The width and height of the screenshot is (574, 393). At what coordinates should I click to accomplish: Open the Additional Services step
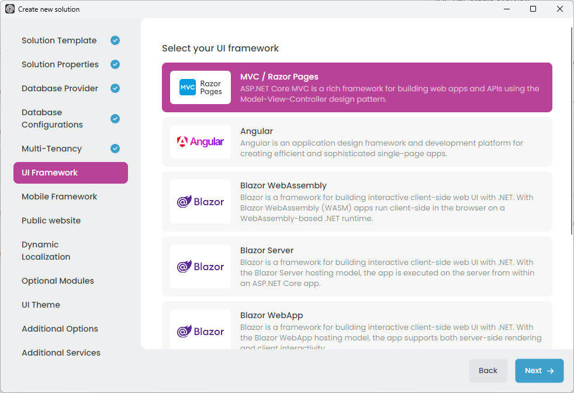(71, 353)
